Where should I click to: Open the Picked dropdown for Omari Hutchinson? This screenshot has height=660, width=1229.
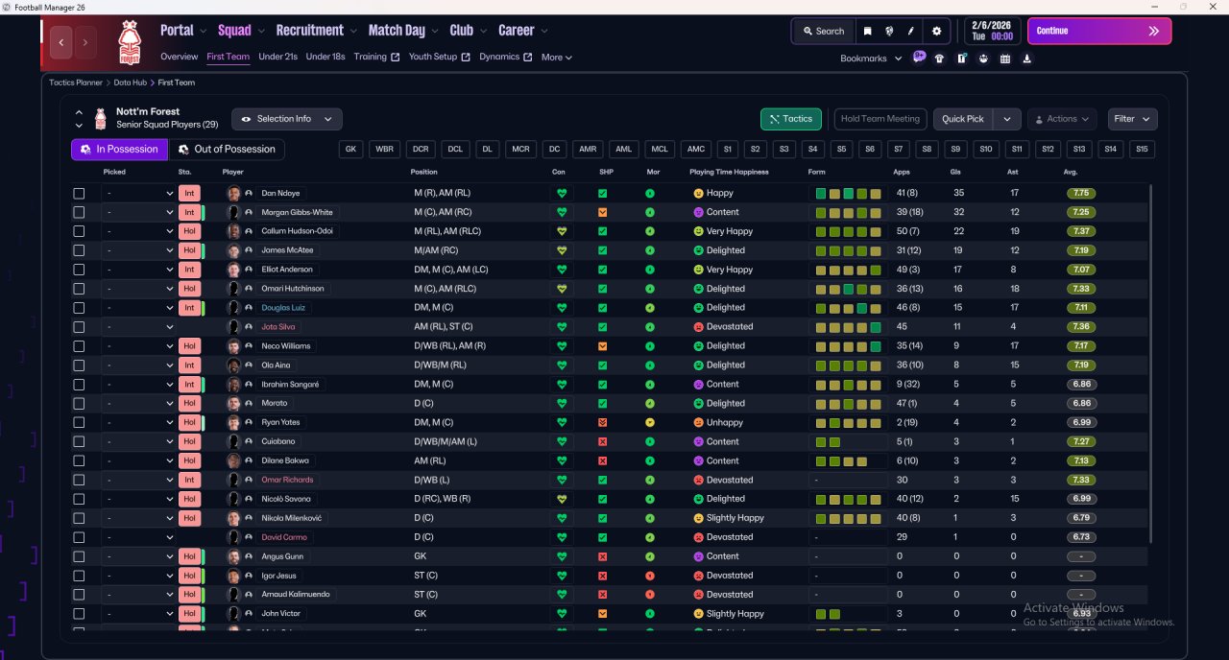(138, 289)
